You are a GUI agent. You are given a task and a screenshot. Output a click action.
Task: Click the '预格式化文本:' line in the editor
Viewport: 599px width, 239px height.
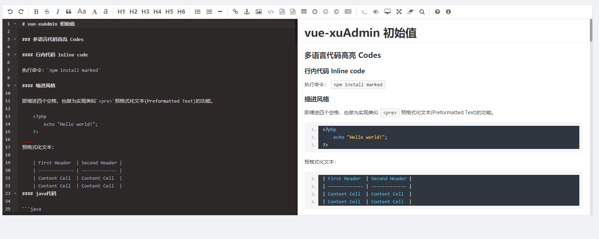[38, 147]
